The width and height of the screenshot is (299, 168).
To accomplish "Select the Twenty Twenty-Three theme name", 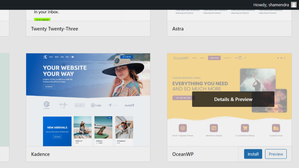I will tap(55, 29).
